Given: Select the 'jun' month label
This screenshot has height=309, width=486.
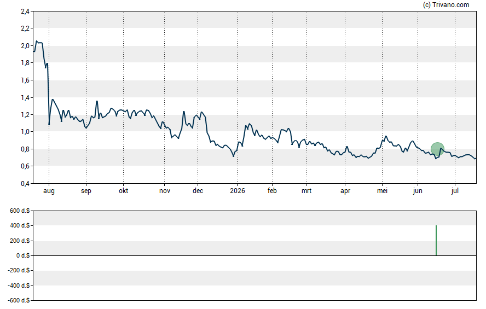Looking at the screenshot, I should tap(418, 191).
